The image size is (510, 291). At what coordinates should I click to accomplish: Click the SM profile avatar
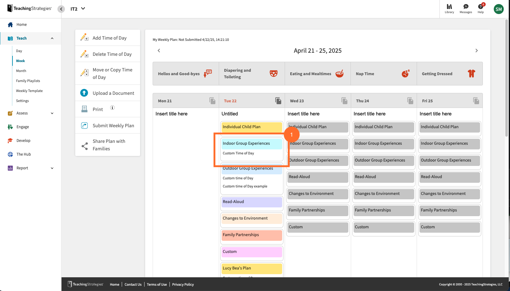[x=498, y=9]
